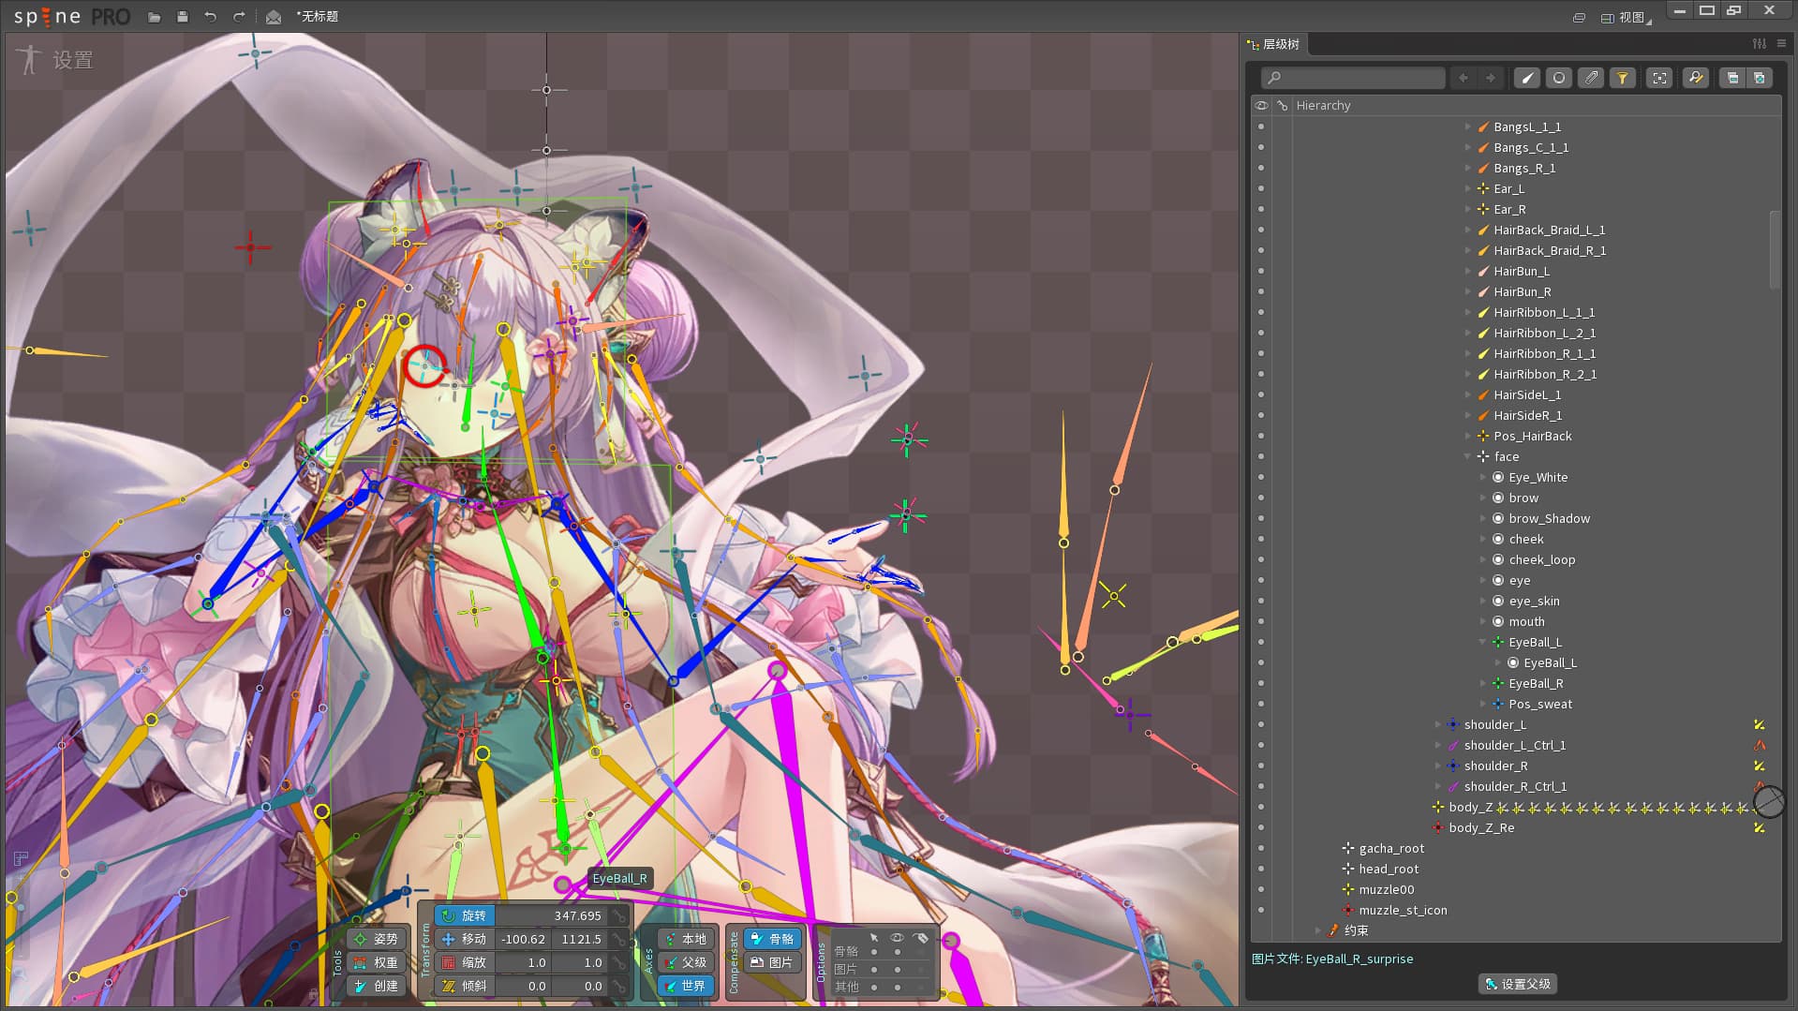This screenshot has width=1798, height=1011.
Task: Toggle visibility dot for the Bangs_C_1_1 row
Action: [1261, 147]
